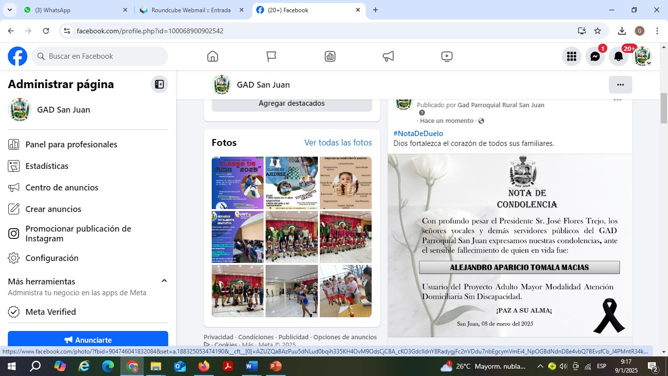
Task: Switch to the Roundcube Webmail tab
Action: [191, 10]
